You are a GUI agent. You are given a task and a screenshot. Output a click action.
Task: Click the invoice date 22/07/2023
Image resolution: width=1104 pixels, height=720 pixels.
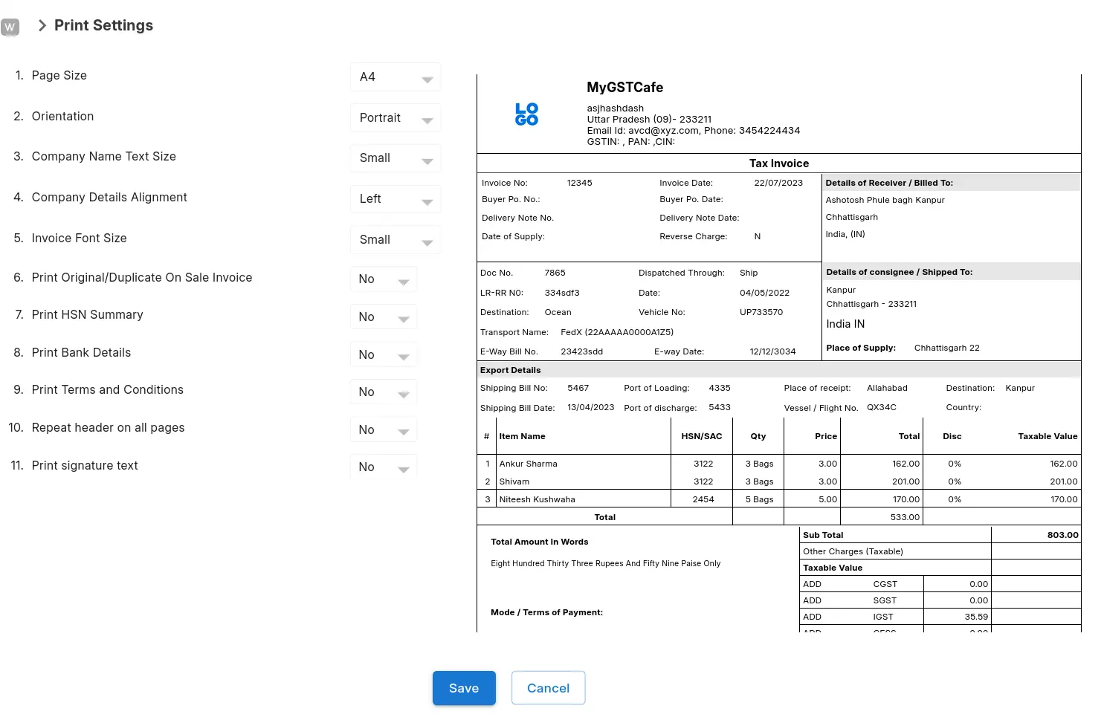(778, 183)
